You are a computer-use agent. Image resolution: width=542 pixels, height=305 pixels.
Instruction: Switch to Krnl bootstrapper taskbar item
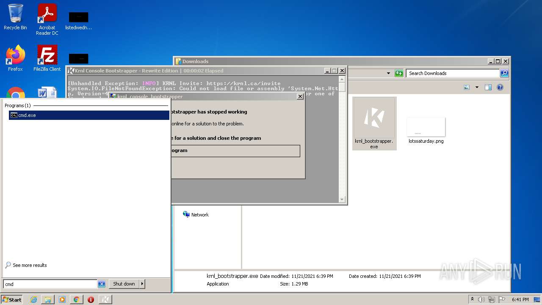[105, 299]
